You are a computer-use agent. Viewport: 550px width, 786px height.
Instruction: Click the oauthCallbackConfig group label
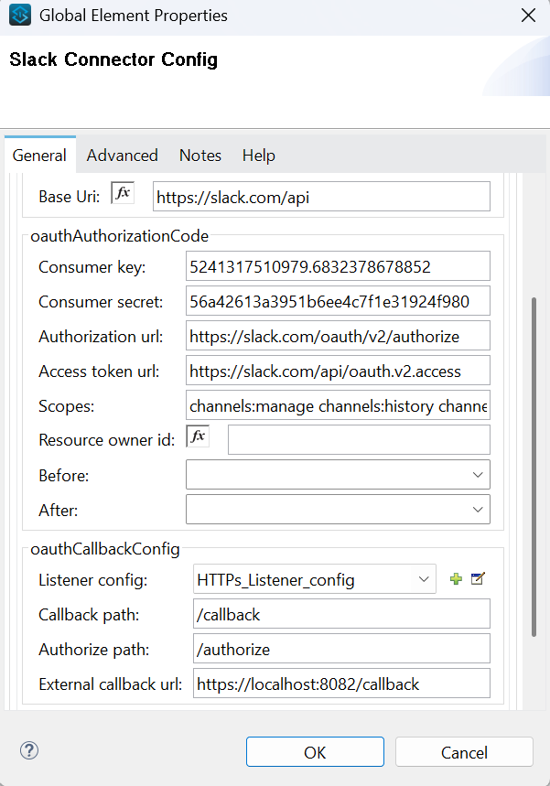point(105,549)
